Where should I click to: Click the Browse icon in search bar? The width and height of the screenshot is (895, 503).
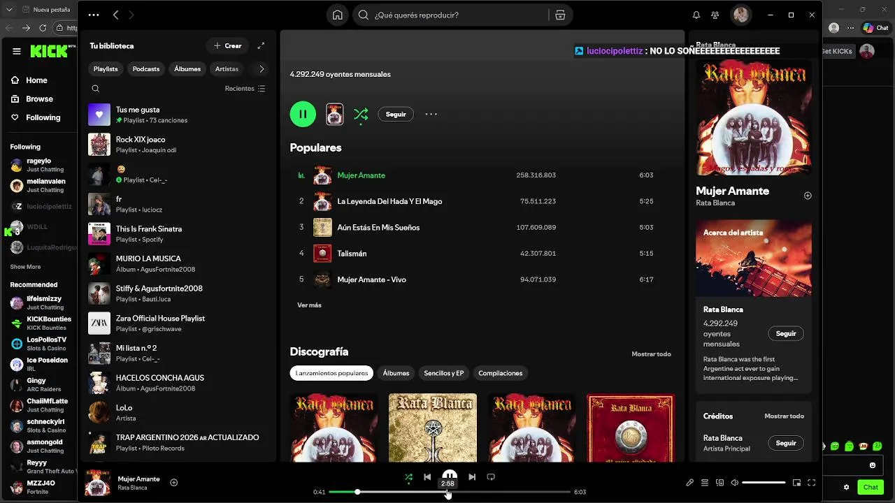[x=560, y=15]
